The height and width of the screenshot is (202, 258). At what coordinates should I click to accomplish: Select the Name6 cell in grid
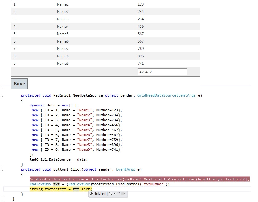(x=63, y=41)
